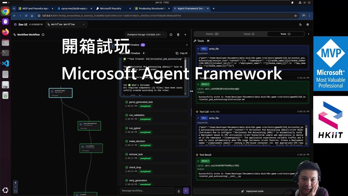
Task: Focus the Message workflow input
Action: pos(147,191)
